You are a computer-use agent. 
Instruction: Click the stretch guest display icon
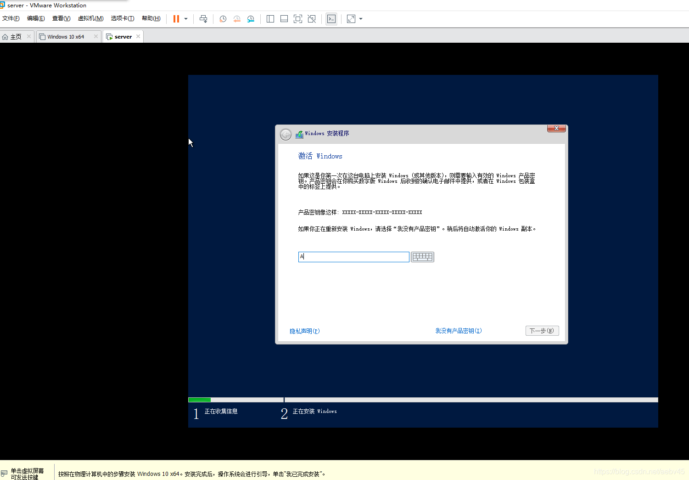click(x=351, y=19)
